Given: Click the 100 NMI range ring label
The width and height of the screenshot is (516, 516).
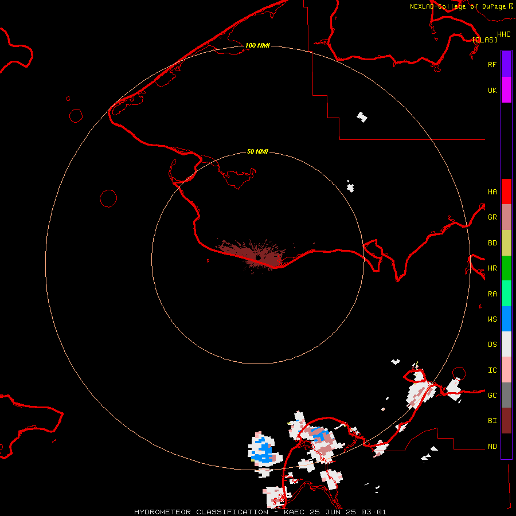Looking at the screenshot, I should point(257,45).
